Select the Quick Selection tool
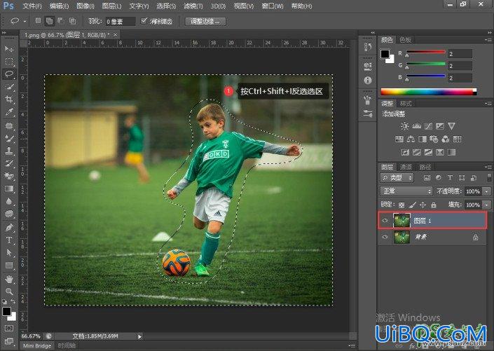The image size is (494, 351). pyautogui.click(x=9, y=87)
